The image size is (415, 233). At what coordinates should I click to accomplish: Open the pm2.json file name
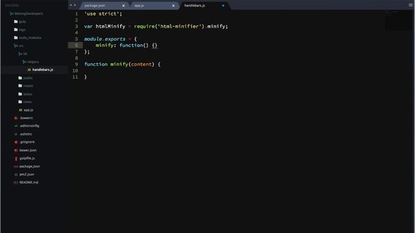pyautogui.click(x=27, y=174)
